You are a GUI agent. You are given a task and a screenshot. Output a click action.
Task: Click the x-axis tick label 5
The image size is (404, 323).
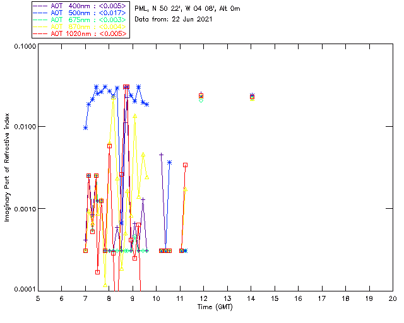click(38, 298)
